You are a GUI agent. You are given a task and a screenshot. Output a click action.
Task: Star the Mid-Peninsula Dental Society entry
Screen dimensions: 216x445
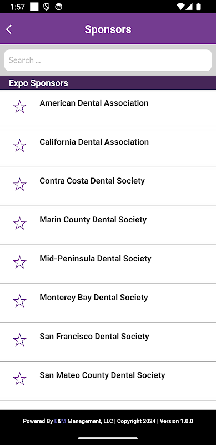click(x=19, y=262)
